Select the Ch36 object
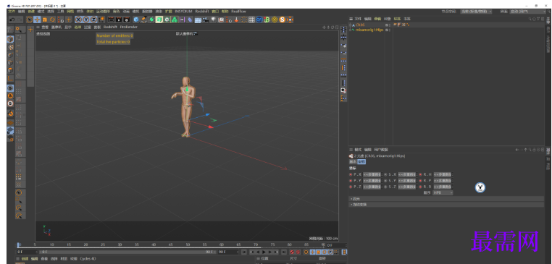552x264 pixels. (360, 25)
